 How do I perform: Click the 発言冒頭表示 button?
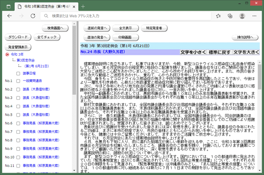pyautogui.click(x=18, y=47)
